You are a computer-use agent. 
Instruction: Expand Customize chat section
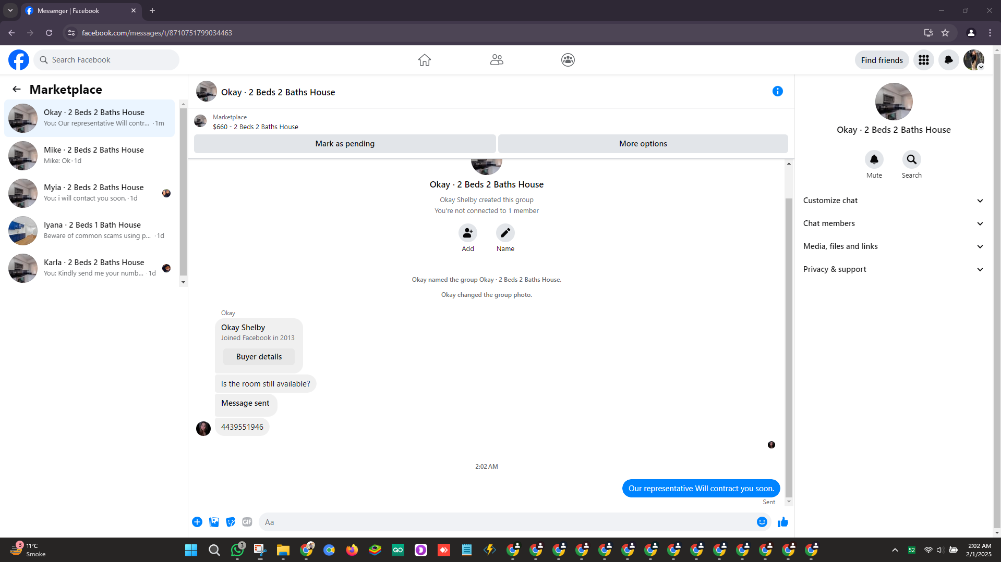[x=893, y=201]
